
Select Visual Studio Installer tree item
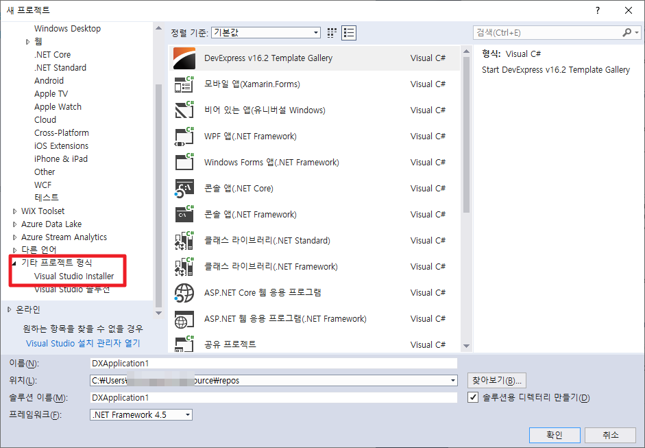pyautogui.click(x=74, y=276)
